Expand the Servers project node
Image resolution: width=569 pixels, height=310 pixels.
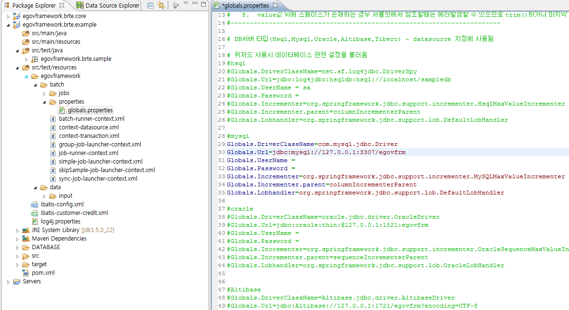pyautogui.click(x=9, y=281)
